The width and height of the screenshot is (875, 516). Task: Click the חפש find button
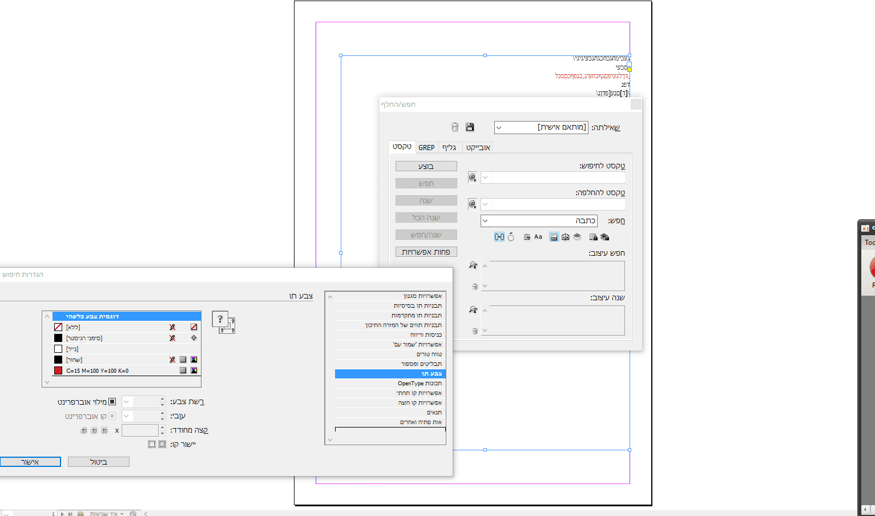pos(426,183)
